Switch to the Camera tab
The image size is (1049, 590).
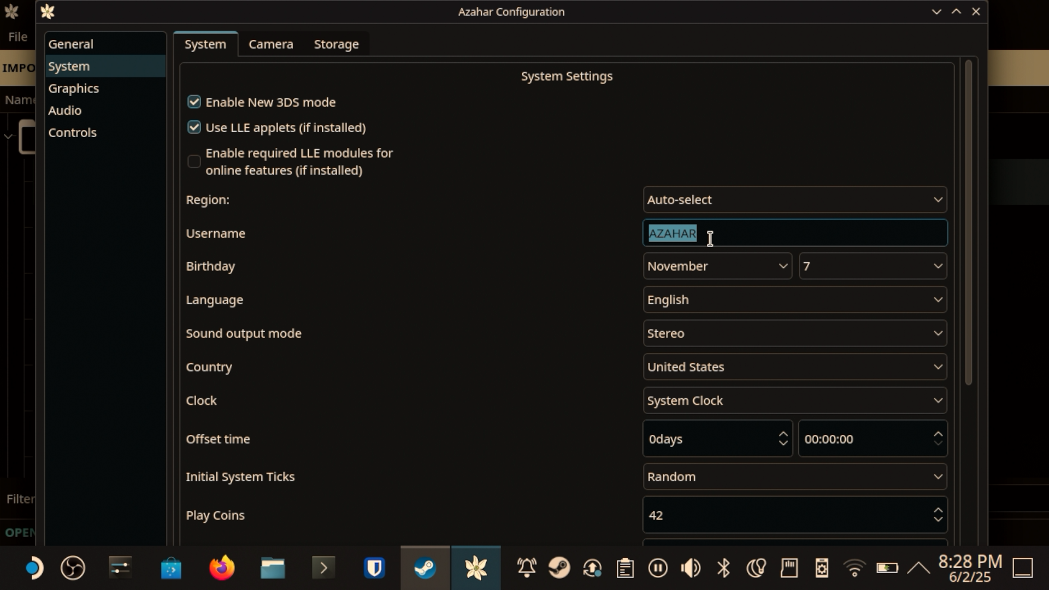tap(271, 44)
